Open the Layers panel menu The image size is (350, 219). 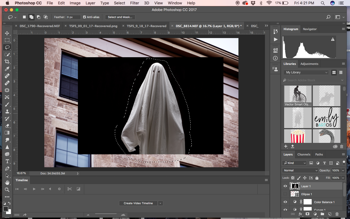coord(343,154)
